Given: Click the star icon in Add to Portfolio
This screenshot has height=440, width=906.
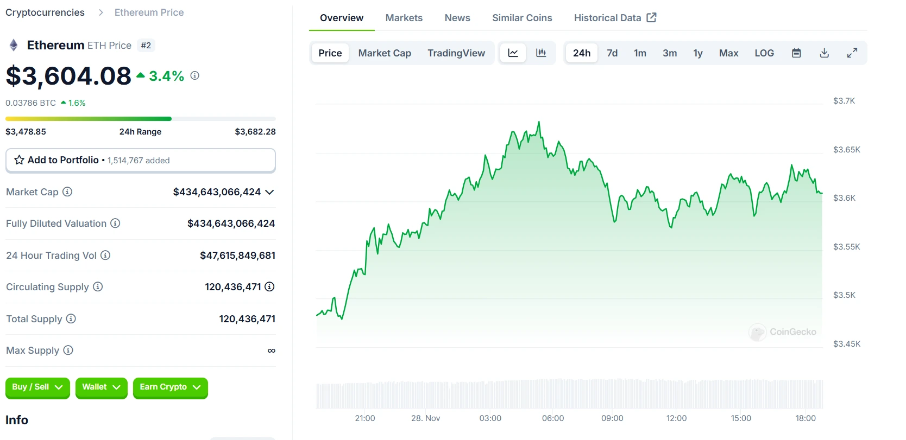Looking at the screenshot, I should tap(19, 160).
